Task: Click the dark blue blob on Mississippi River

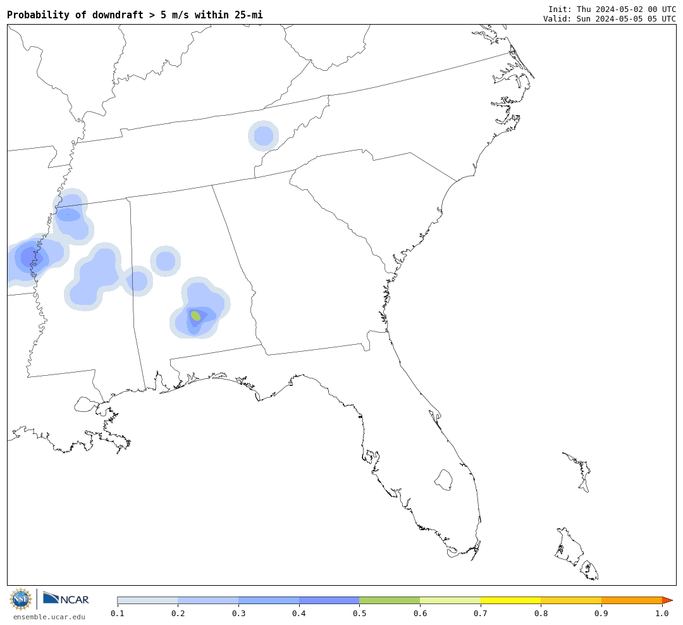Action: (30, 256)
